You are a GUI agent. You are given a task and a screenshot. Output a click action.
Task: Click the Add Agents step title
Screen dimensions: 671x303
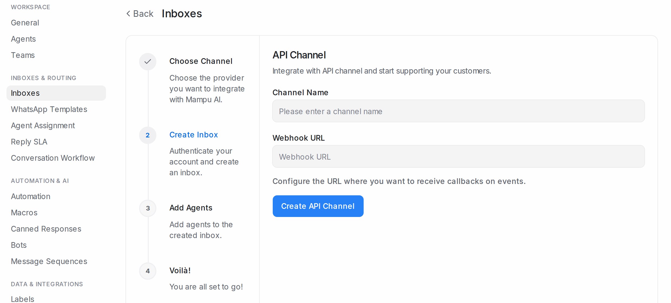click(191, 208)
